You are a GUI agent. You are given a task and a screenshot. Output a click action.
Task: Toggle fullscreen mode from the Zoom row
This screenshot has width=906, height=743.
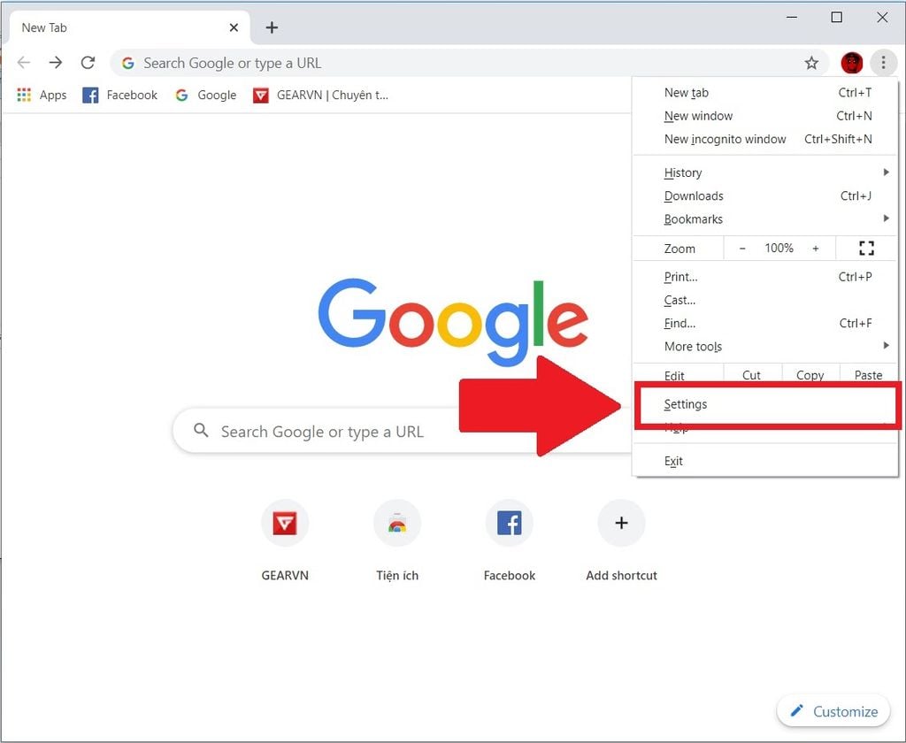pos(866,249)
